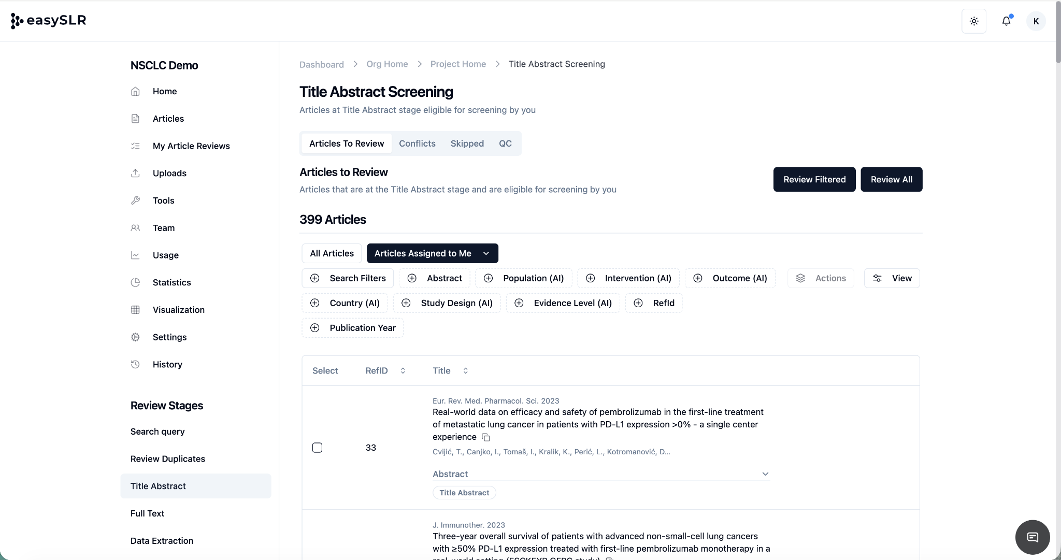
Task: Select the checkbox for article 33
Action: pyautogui.click(x=318, y=448)
